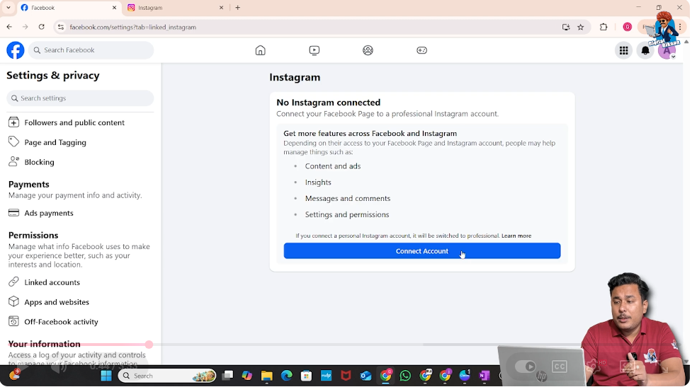Click the pink video progress scrubber
The image size is (692, 387).
pyautogui.click(x=149, y=345)
